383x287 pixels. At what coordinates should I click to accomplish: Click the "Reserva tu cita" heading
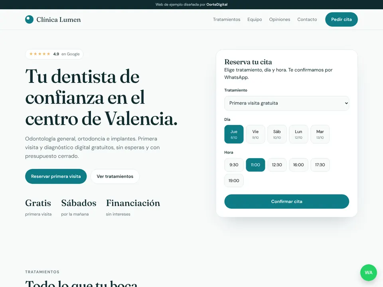tap(248, 62)
